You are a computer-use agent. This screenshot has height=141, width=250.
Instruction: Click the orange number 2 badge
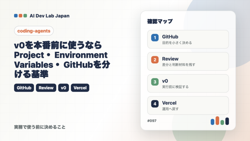pyautogui.click(x=155, y=60)
